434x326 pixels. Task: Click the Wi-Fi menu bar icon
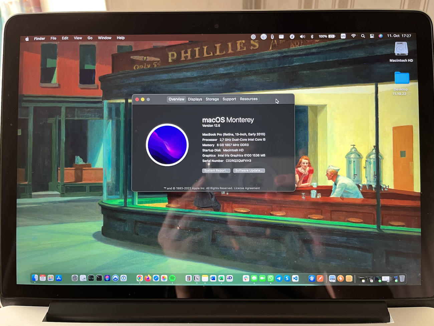point(354,36)
